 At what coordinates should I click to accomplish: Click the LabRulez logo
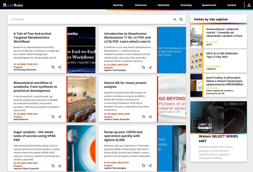pos(13,5)
